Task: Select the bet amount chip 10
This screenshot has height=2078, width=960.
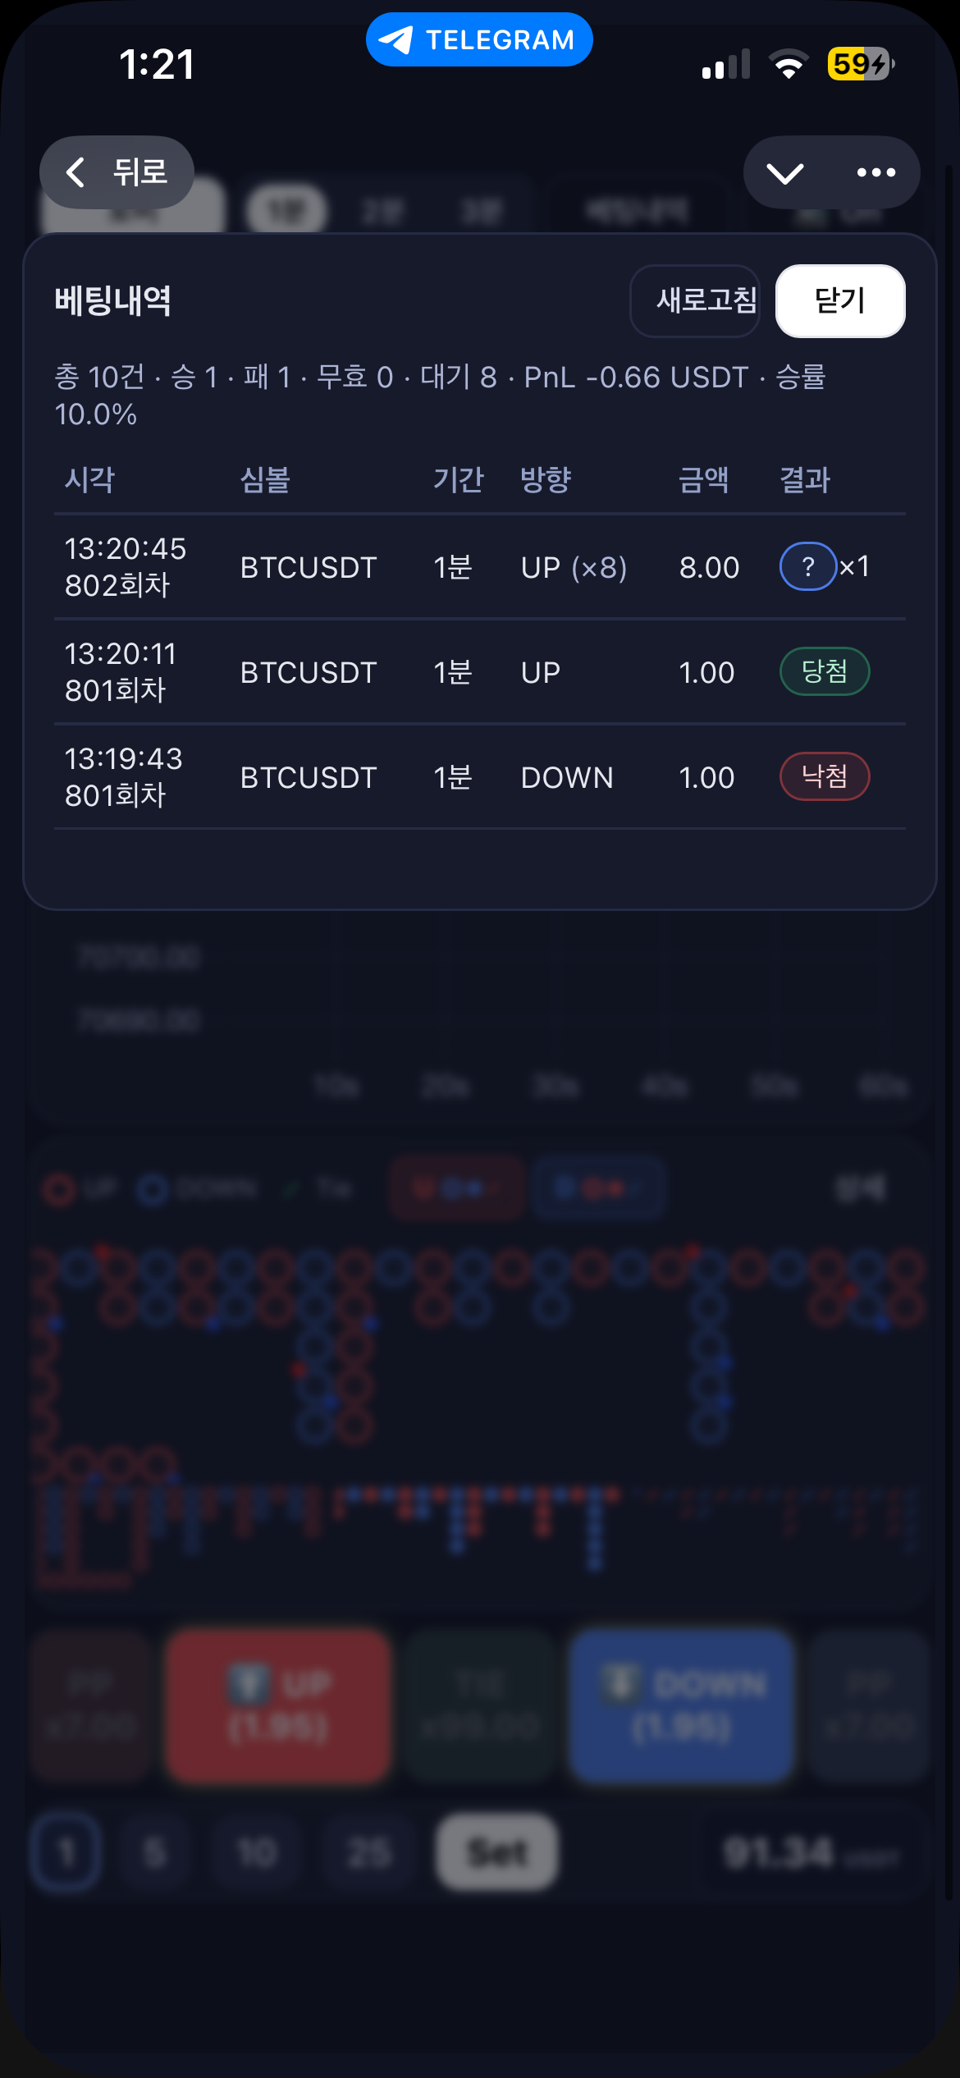Action: [x=257, y=1852]
